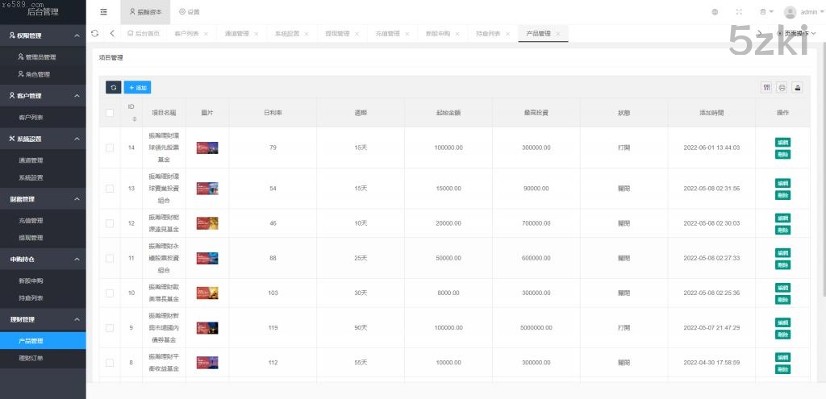The height and width of the screenshot is (399, 826).
Task: Click the blue 添加 button
Action: pos(137,87)
